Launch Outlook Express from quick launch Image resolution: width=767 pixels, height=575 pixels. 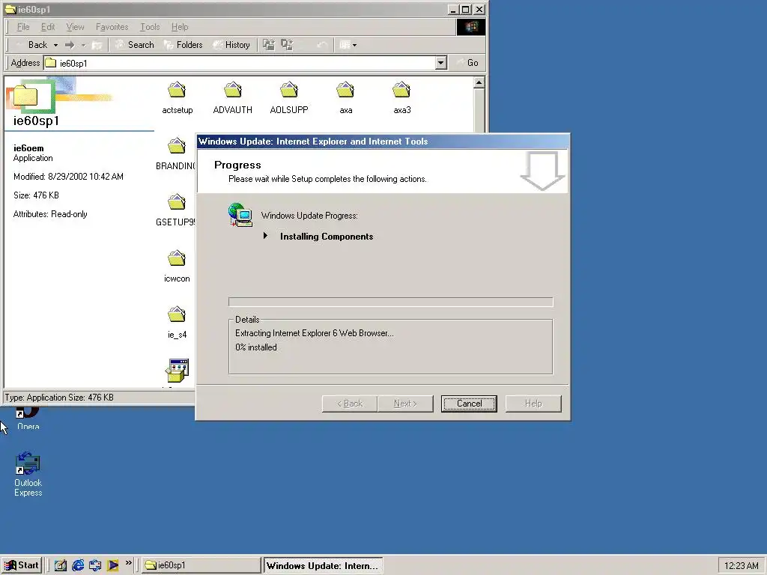pyautogui.click(x=95, y=565)
